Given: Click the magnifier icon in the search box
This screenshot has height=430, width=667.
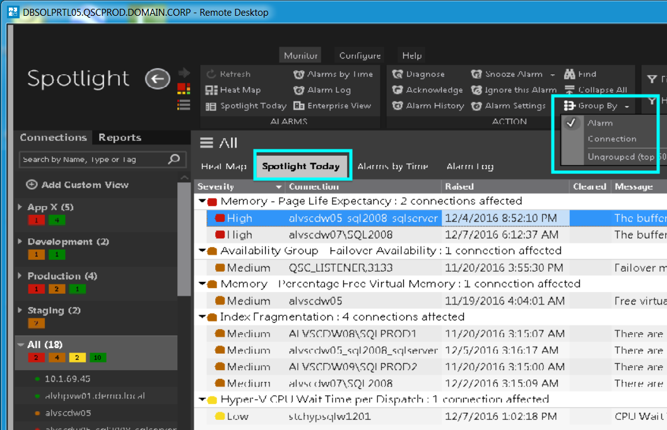Looking at the screenshot, I should pyautogui.click(x=174, y=160).
